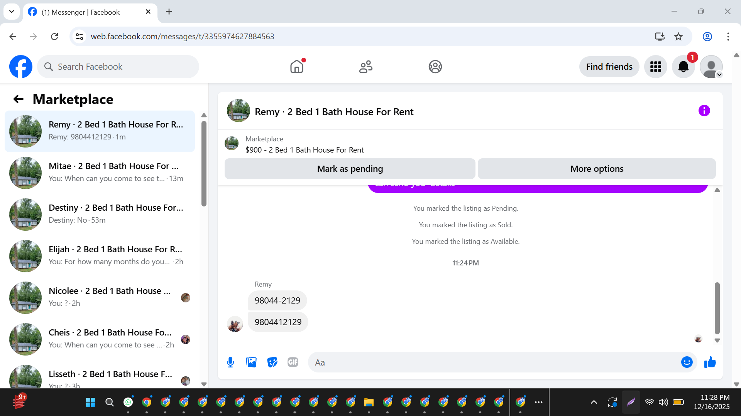This screenshot has width=741, height=416.
Task: Open the Destiny conversation
Action: tap(100, 215)
